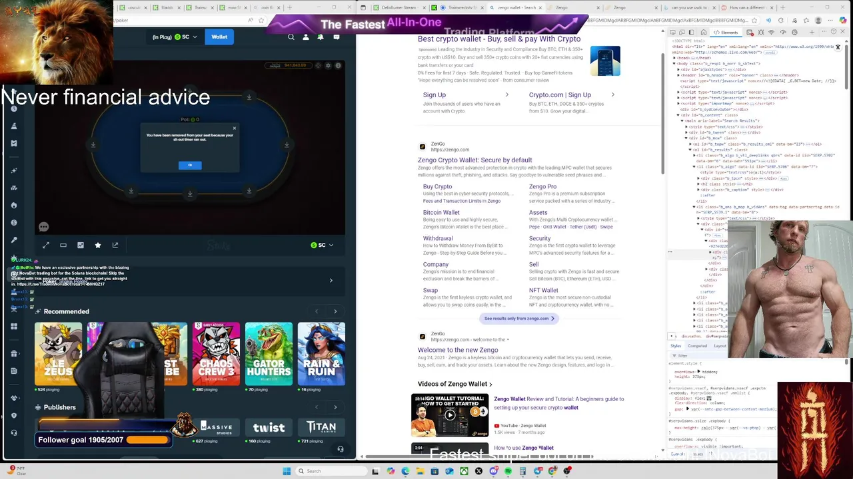Switch poker game to theatre mode
Viewport: 853px width, 479px height.
(63, 245)
